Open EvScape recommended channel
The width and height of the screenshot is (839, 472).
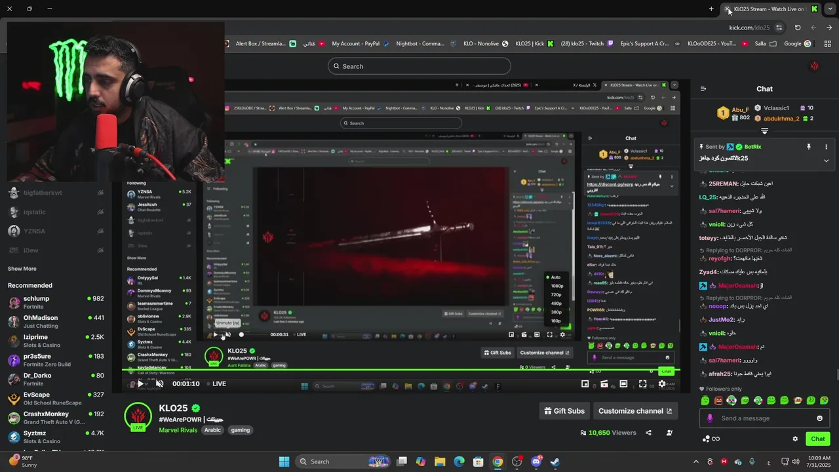click(56, 399)
